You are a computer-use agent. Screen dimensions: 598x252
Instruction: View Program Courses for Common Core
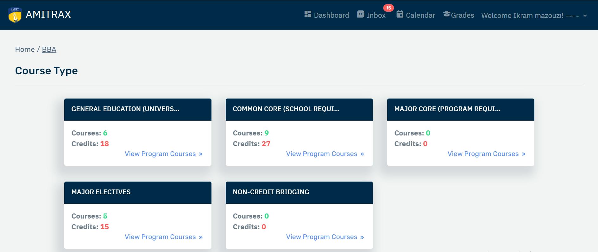321,154
